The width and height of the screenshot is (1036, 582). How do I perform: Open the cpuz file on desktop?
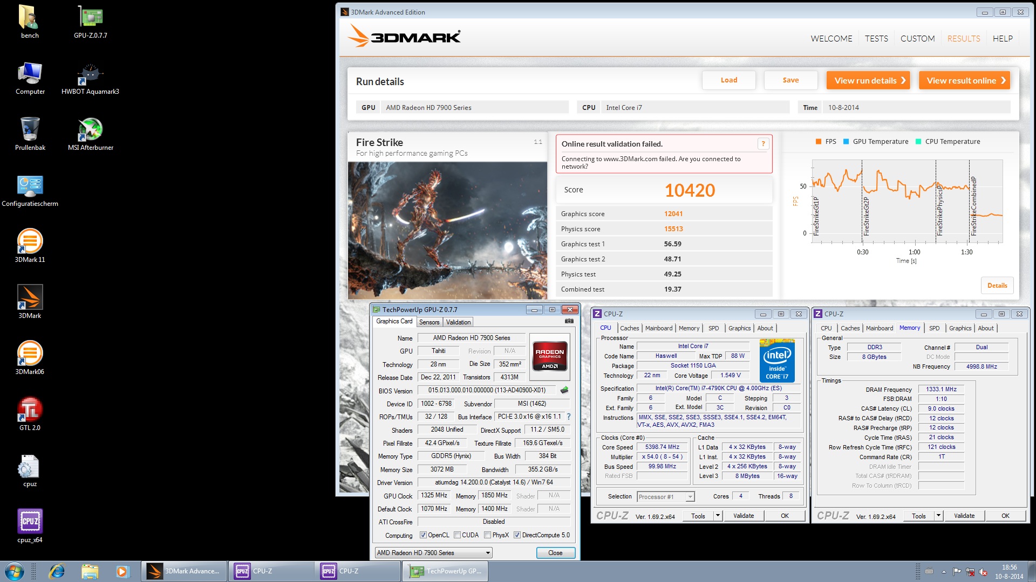(x=30, y=470)
